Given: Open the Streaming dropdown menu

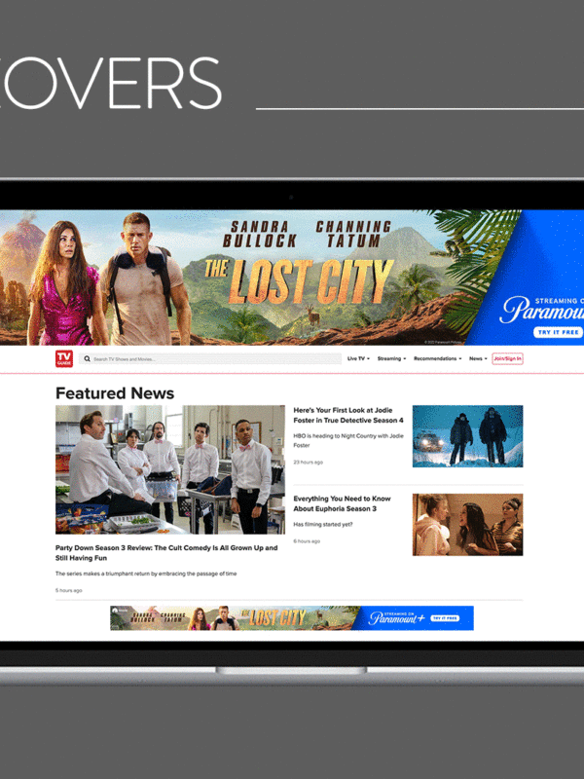Looking at the screenshot, I should coord(391,358).
